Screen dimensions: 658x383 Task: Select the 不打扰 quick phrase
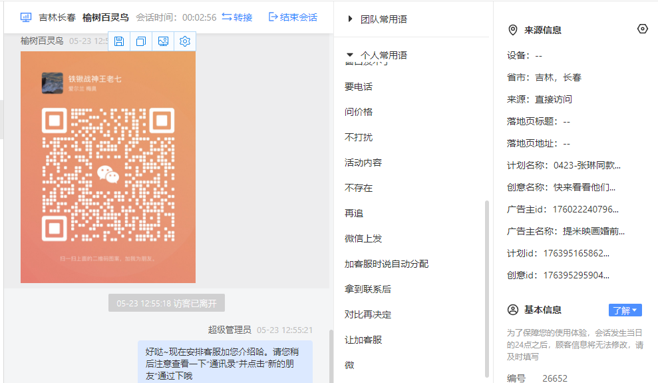[x=359, y=137]
